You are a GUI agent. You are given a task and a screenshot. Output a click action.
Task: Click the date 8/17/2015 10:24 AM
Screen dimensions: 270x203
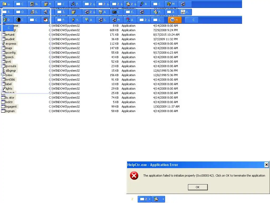coord(166,35)
